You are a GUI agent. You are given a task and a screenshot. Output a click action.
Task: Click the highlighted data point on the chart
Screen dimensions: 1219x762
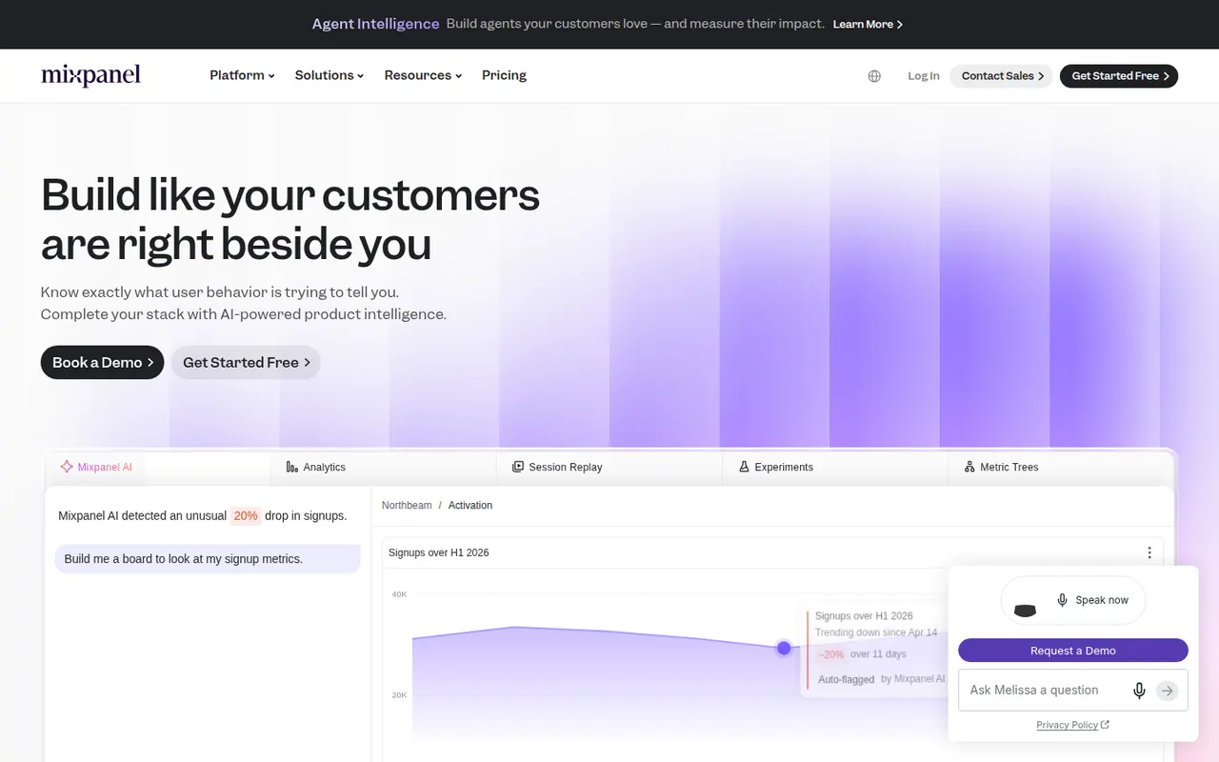point(784,648)
